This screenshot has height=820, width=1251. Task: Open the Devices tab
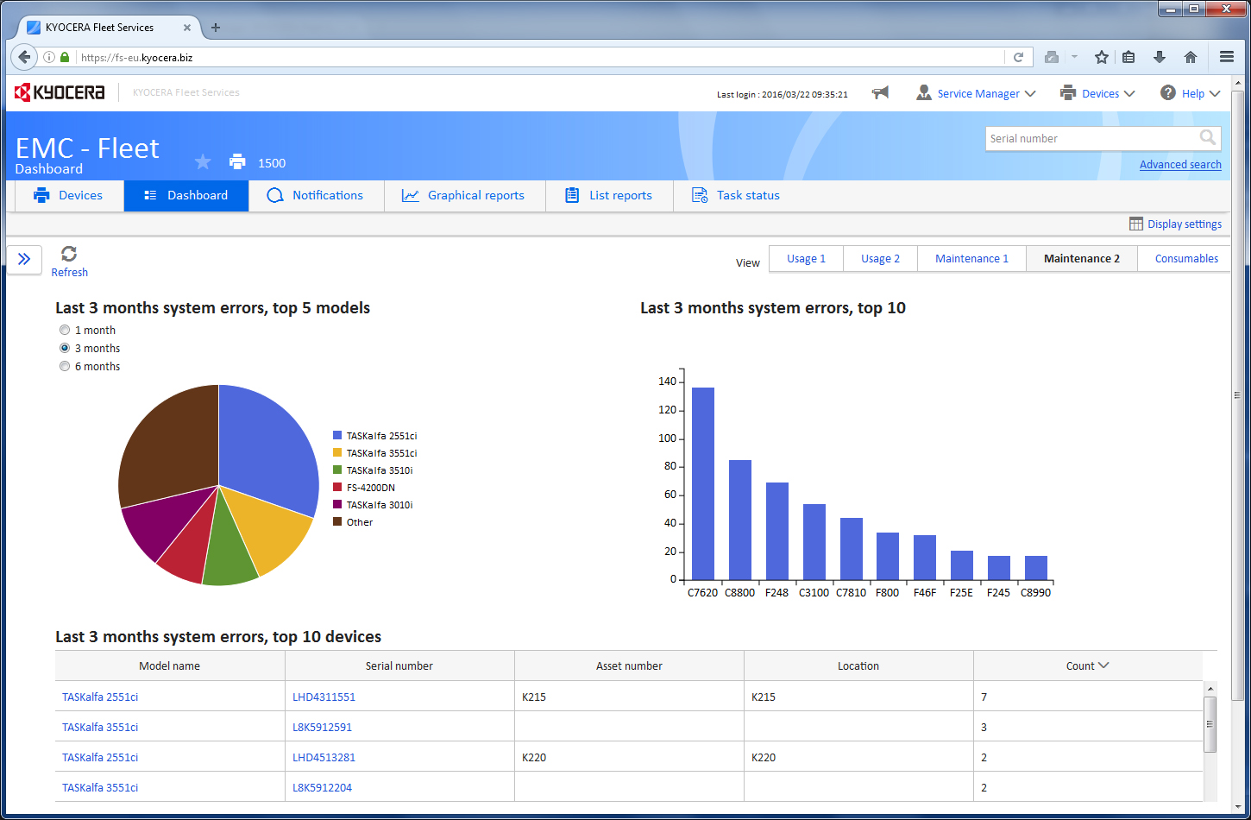[x=69, y=195]
